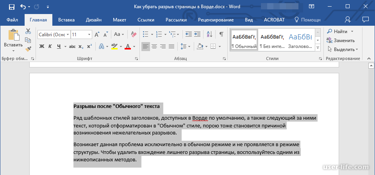Apply yellow text highlight color
Image resolution: width=375 pixels, height=175 pixels.
click(x=114, y=46)
